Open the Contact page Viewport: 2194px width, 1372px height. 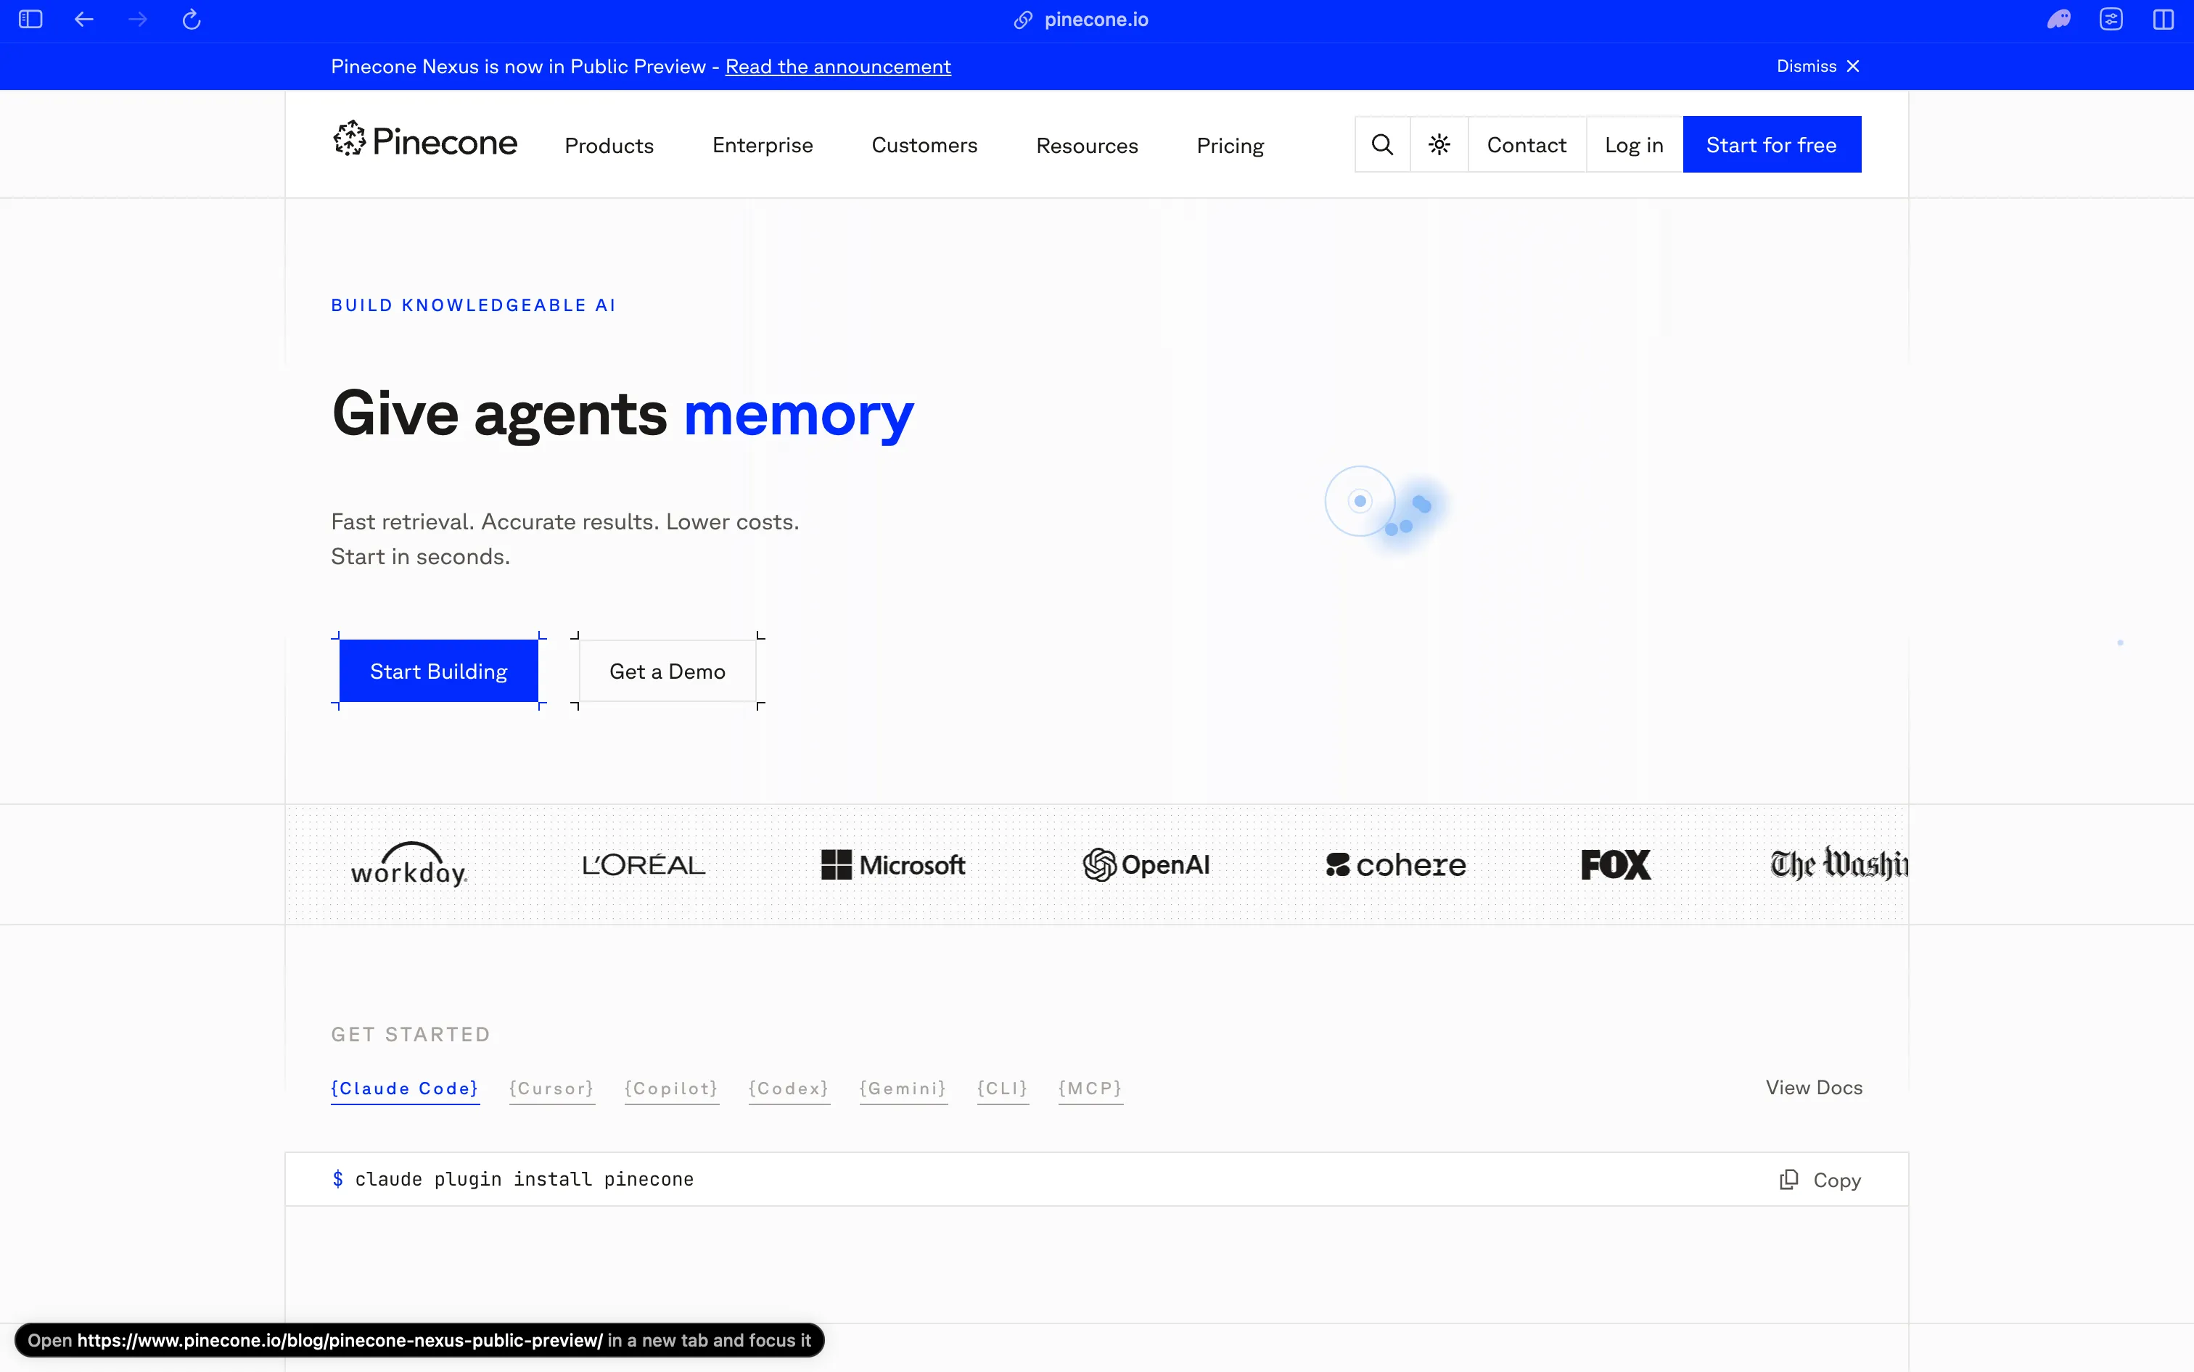(1527, 144)
